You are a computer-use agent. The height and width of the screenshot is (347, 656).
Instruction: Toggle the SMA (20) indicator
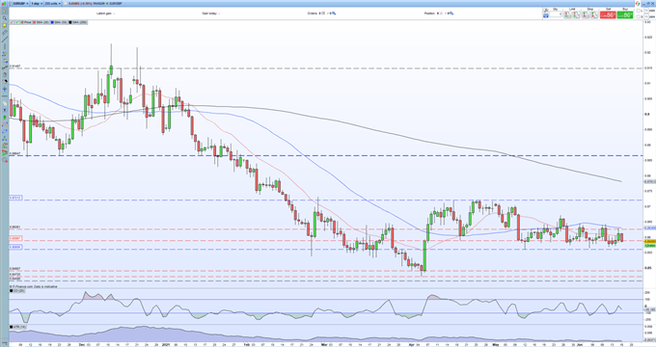[x=41, y=22]
